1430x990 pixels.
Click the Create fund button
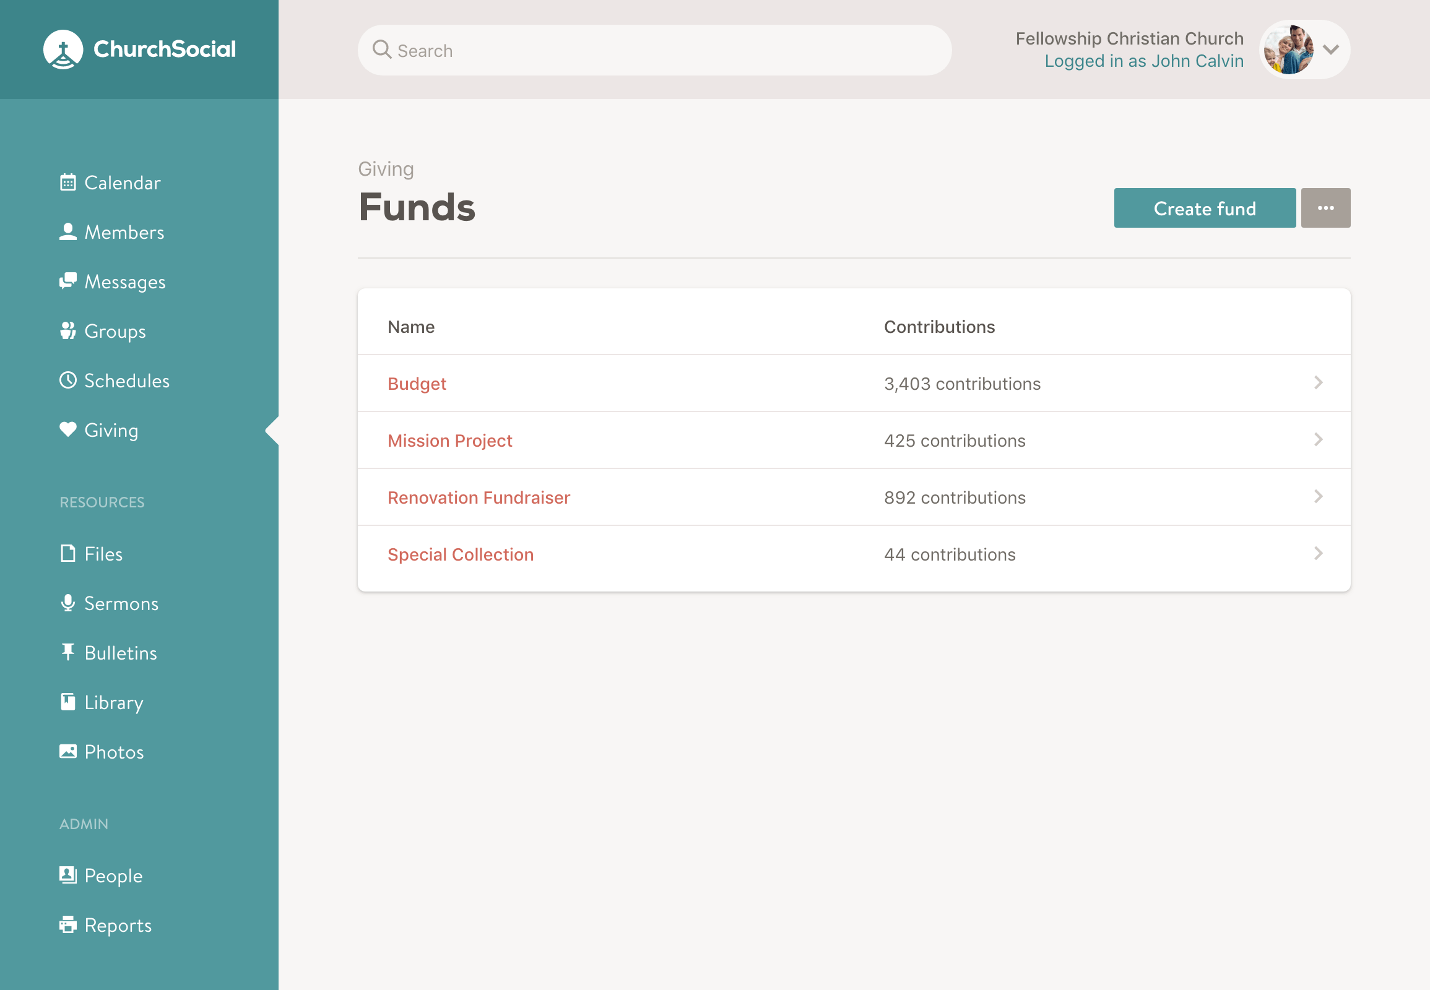tap(1204, 208)
